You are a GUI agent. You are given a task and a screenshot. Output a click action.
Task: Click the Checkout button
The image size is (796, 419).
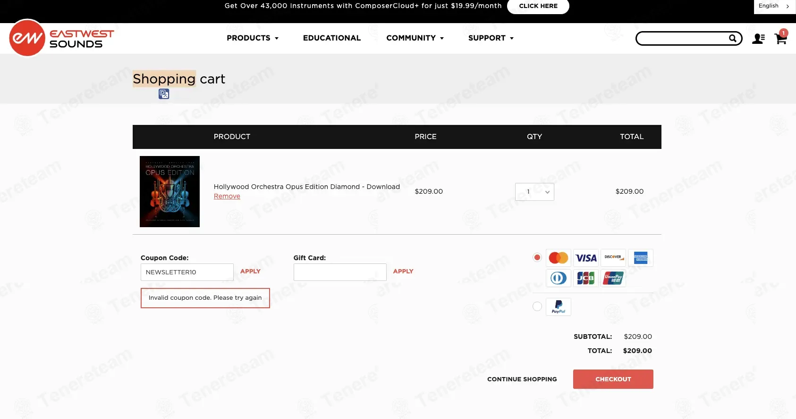click(x=613, y=379)
